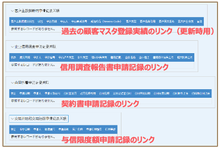
Task: Collapse the 交易开始和交易继续申请记录关联 section chevron
Action: coord(12,119)
